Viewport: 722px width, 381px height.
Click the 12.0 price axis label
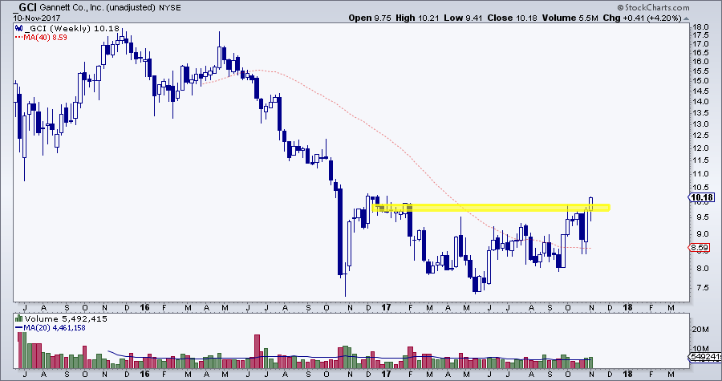coord(700,148)
